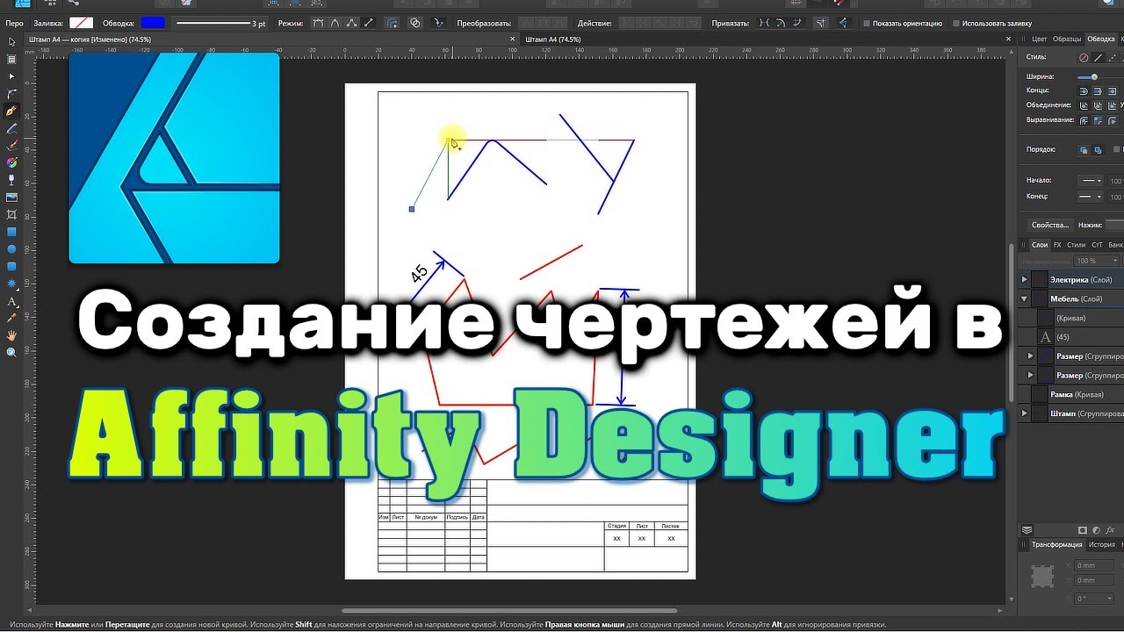Screen dimensions: 1124x632
Task: Select the View (hand) tool
Action: [11, 335]
